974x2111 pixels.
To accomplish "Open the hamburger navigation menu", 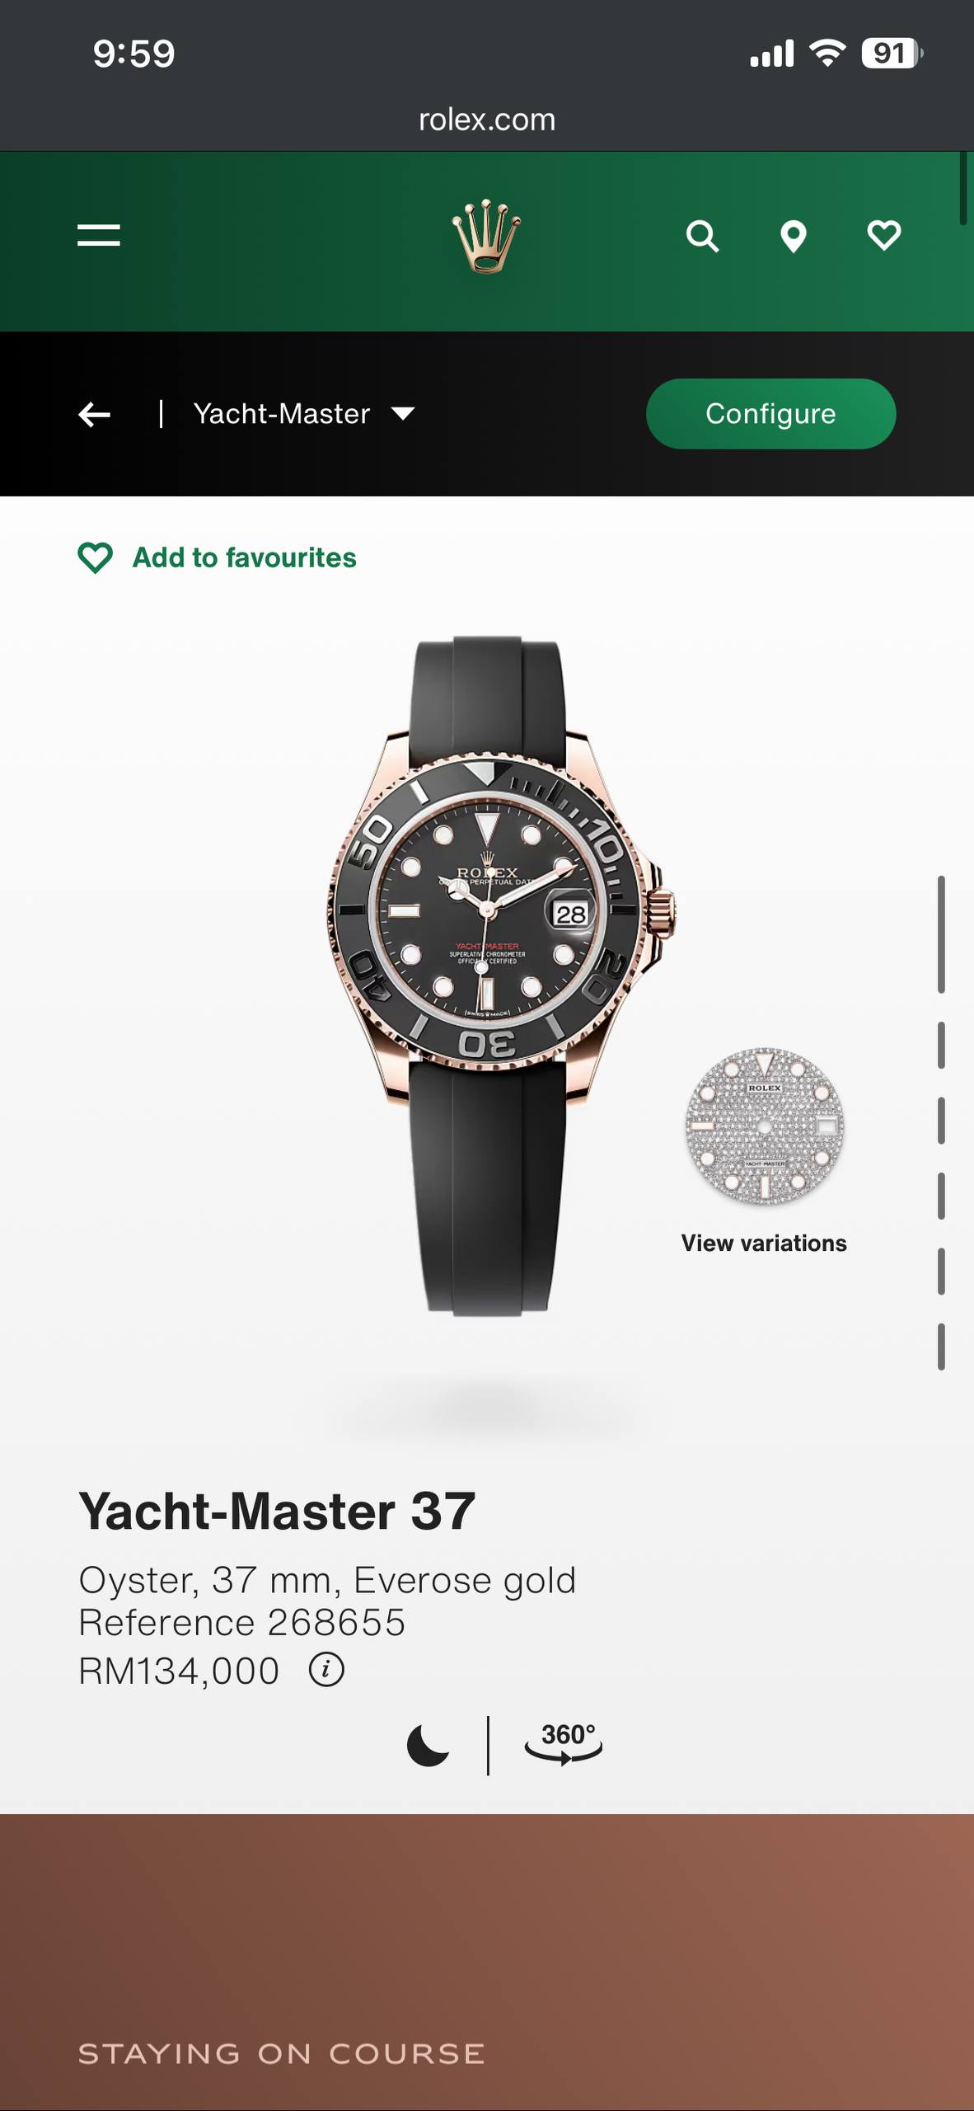I will pyautogui.click(x=99, y=235).
